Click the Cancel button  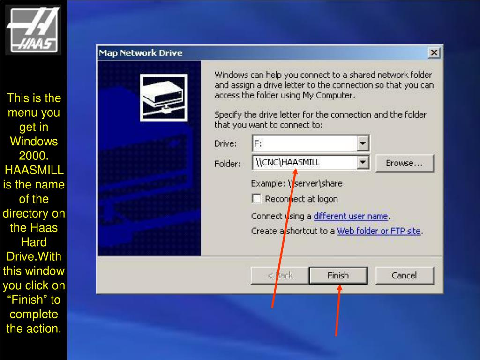tap(405, 276)
